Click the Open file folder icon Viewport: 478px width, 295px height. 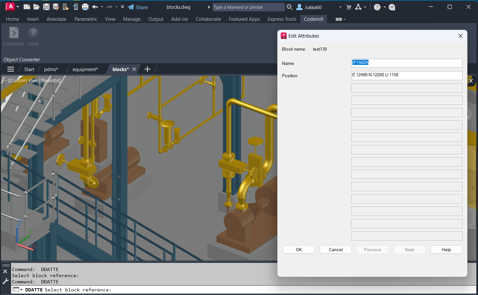(37, 7)
